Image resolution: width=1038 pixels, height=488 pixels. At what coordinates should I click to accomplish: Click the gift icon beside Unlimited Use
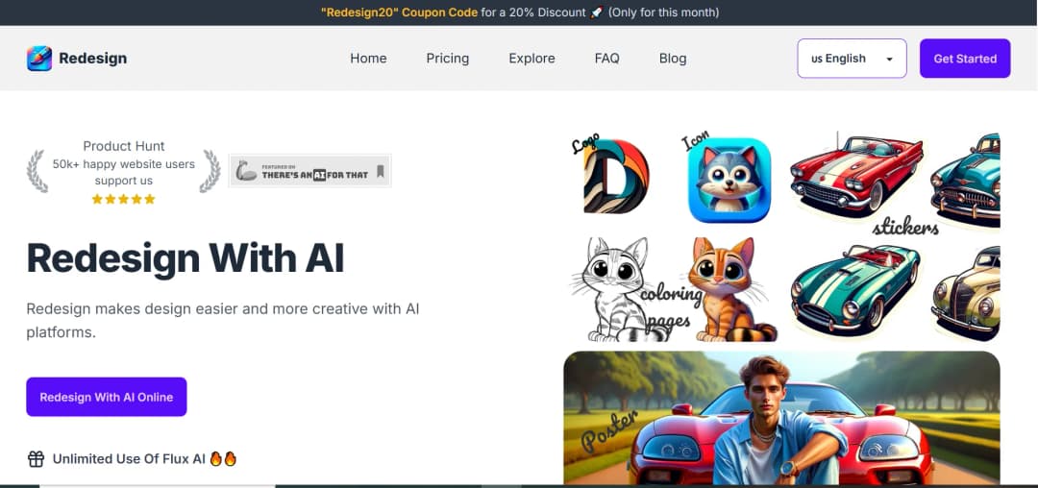pos(36,459)
